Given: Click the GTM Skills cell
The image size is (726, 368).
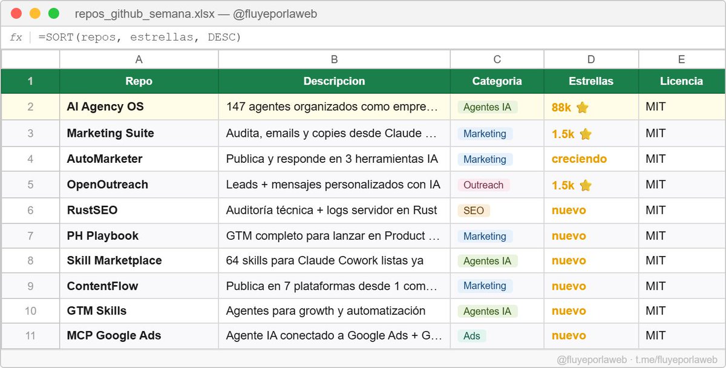Looking at the screenshot, I should pos(139,311).
